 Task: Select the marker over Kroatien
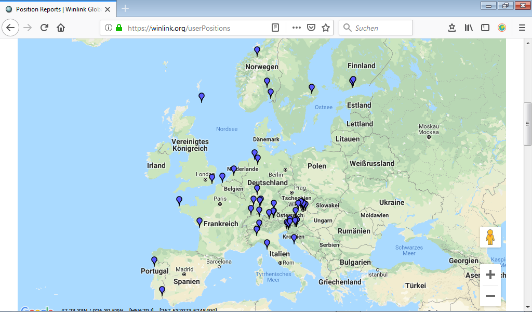(x=294, y=239)
